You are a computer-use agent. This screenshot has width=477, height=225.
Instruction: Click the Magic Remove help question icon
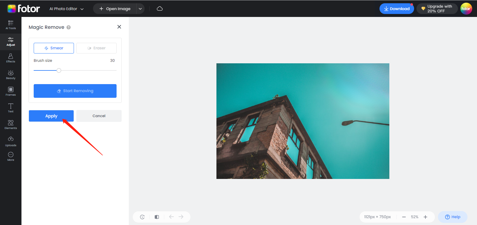(x=69, y=27)
